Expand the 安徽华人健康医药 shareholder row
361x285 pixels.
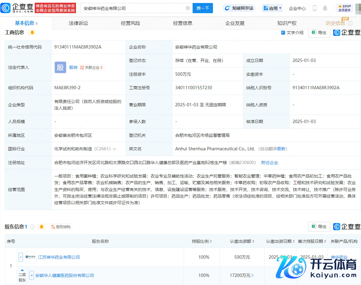pos(31,275)
